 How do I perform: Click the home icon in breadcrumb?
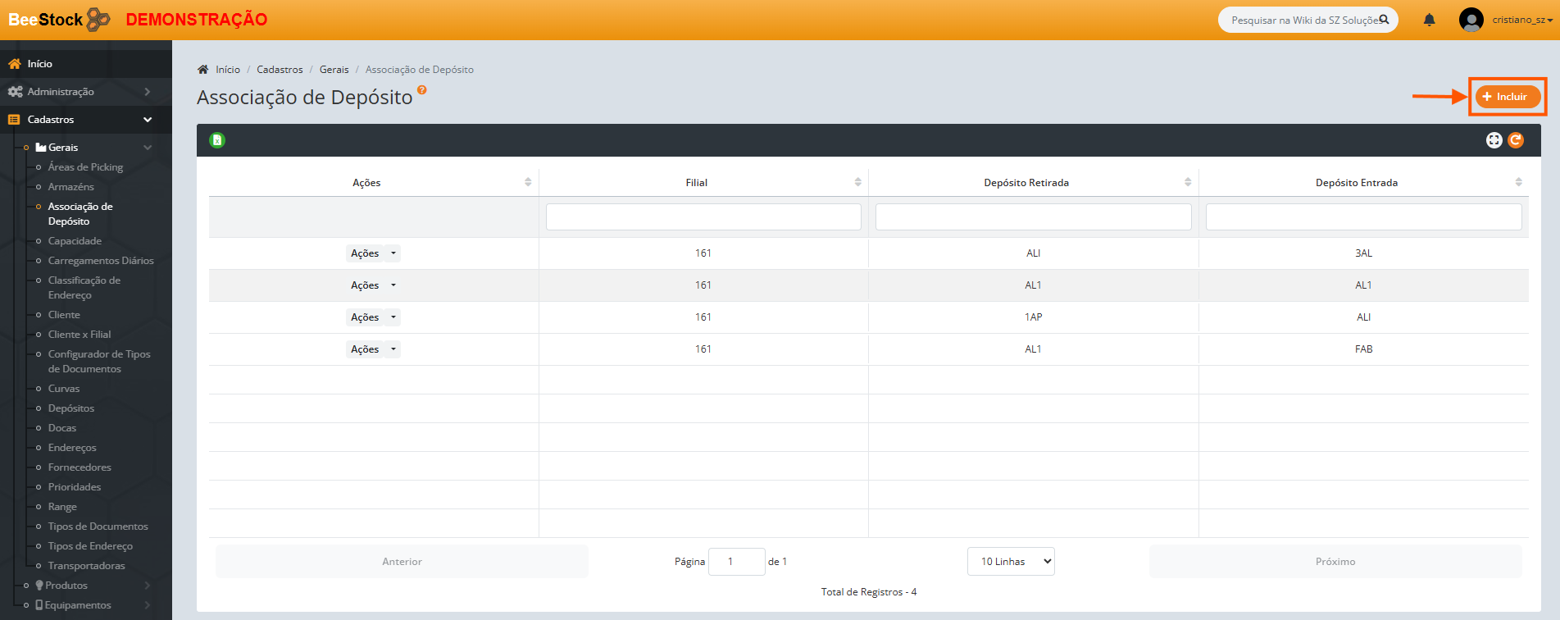[203, 70]
